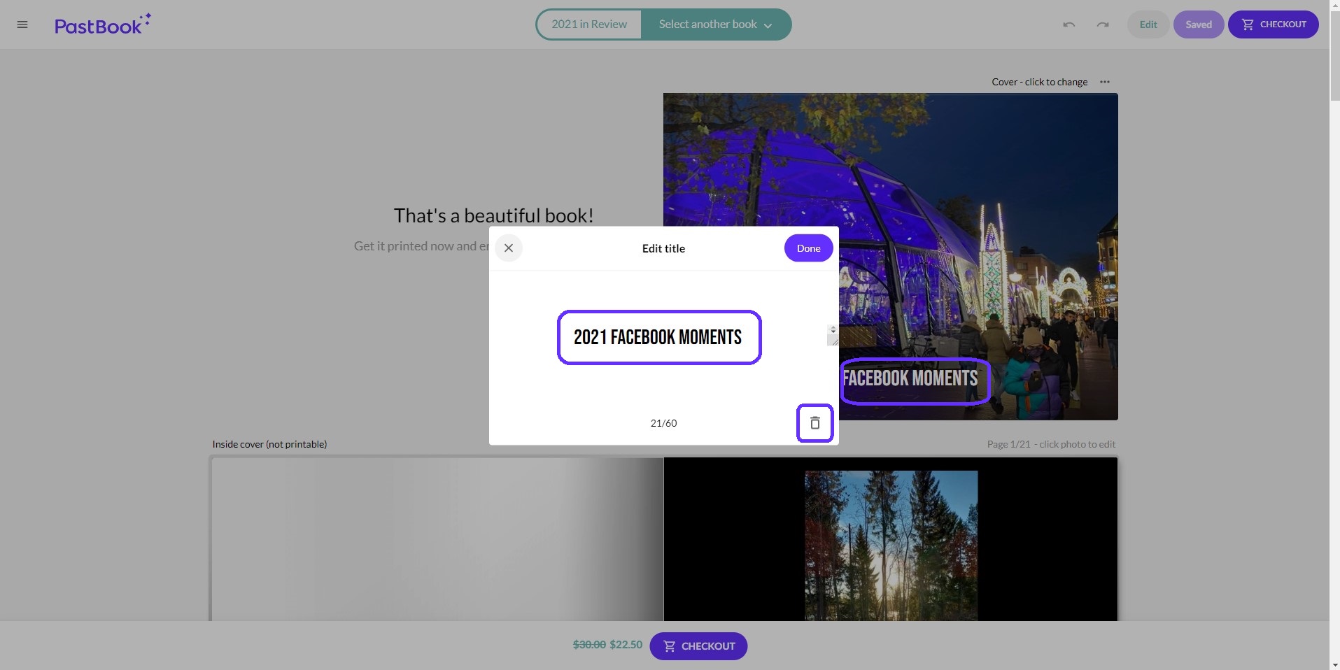Click the Cover - click to change label

(x=1040, y=82)
